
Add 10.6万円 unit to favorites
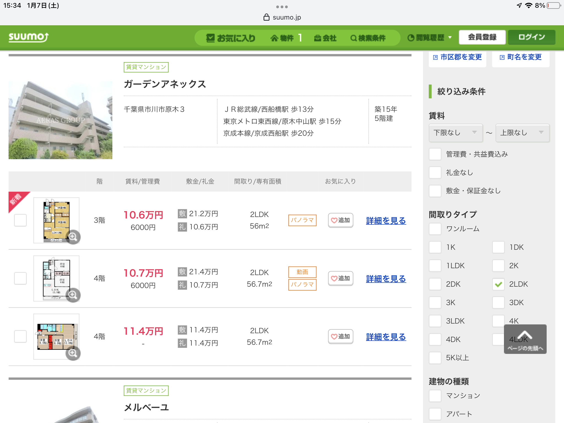341,220
